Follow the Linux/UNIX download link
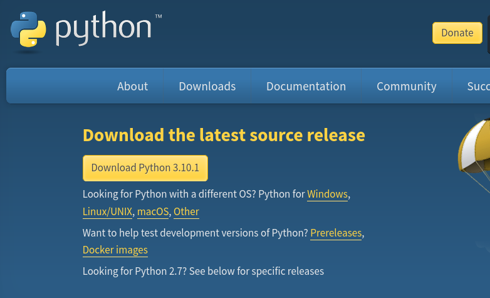Screen dimensions: 490x298 click(108, 212)
